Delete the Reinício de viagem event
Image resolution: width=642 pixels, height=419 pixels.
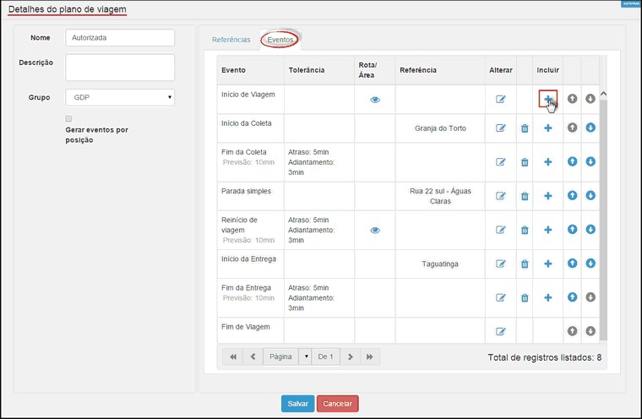525,230
